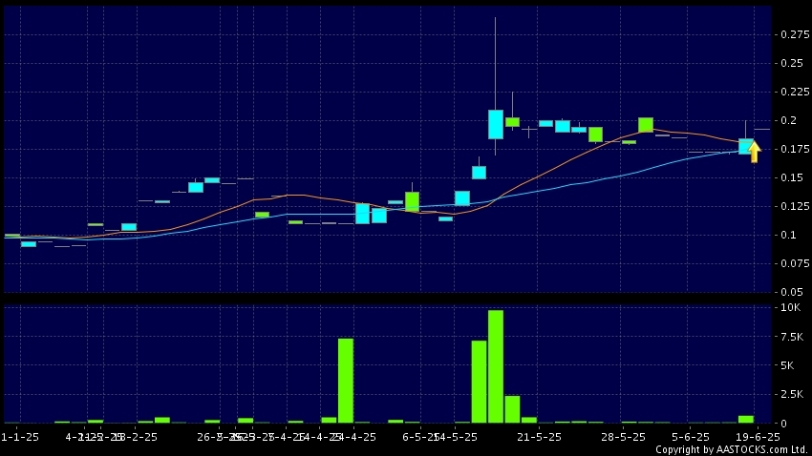Click the 7.5K volume bar above 24-4-25

[346, 381]
